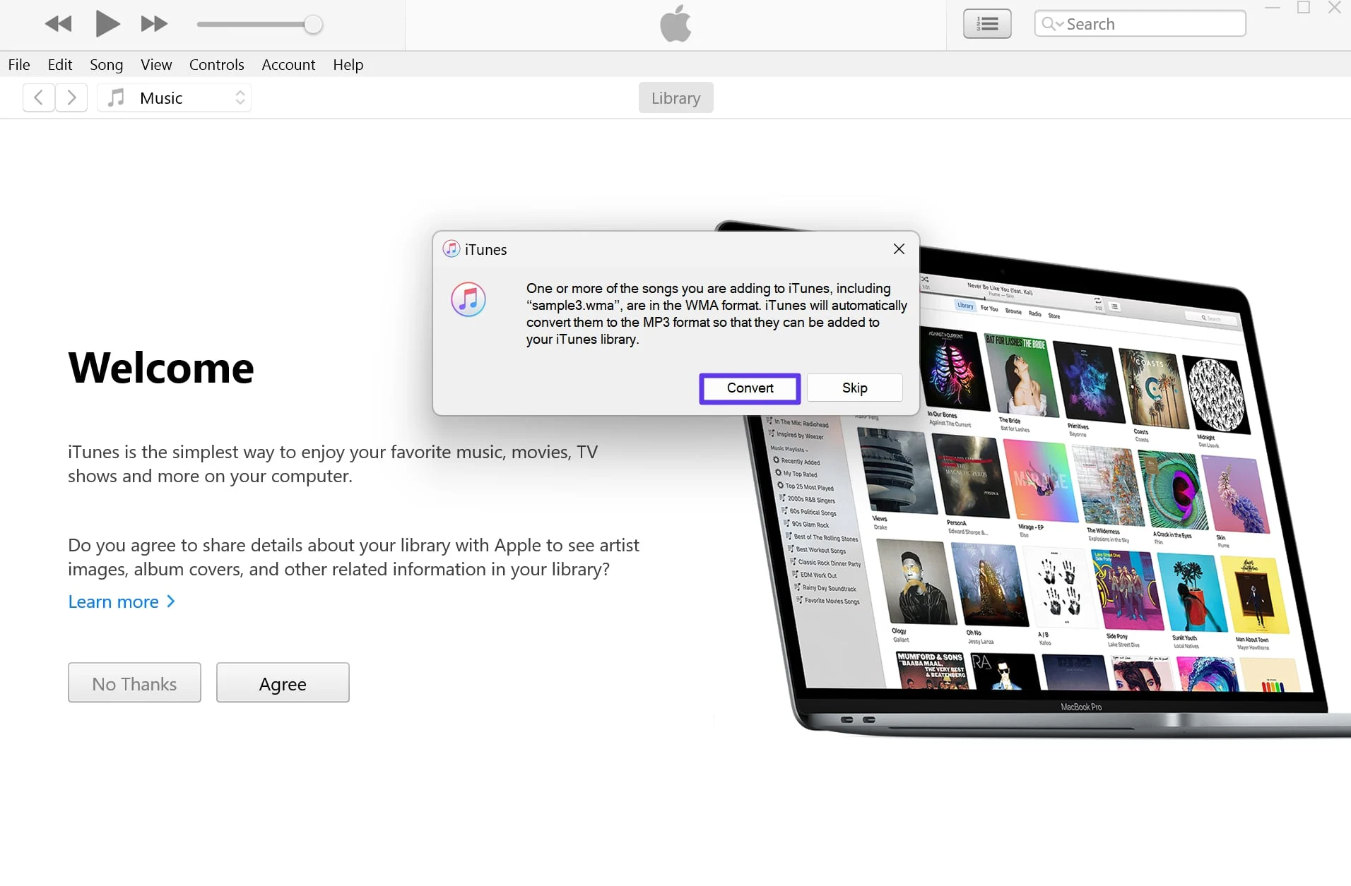Open the Song menu
This screenshot has height=886, width=1351.
(x=107, y=64)
